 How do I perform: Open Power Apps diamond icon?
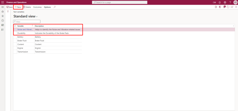coord(216,7)
